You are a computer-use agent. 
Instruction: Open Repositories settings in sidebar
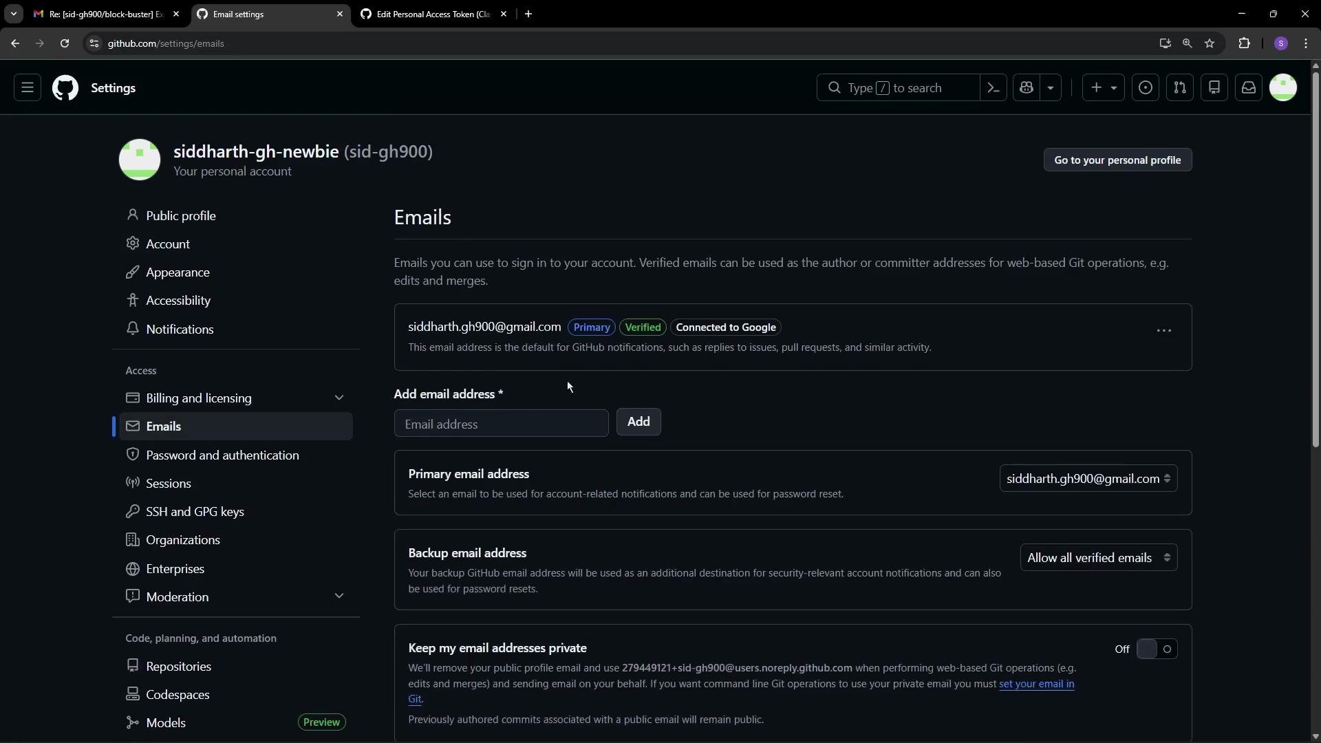click(236, 667)
